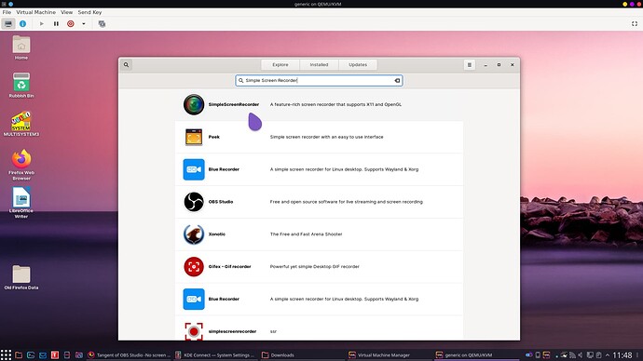Click 'Powerful yet simple Desktop GIF recorder' description

click(315, 266)
